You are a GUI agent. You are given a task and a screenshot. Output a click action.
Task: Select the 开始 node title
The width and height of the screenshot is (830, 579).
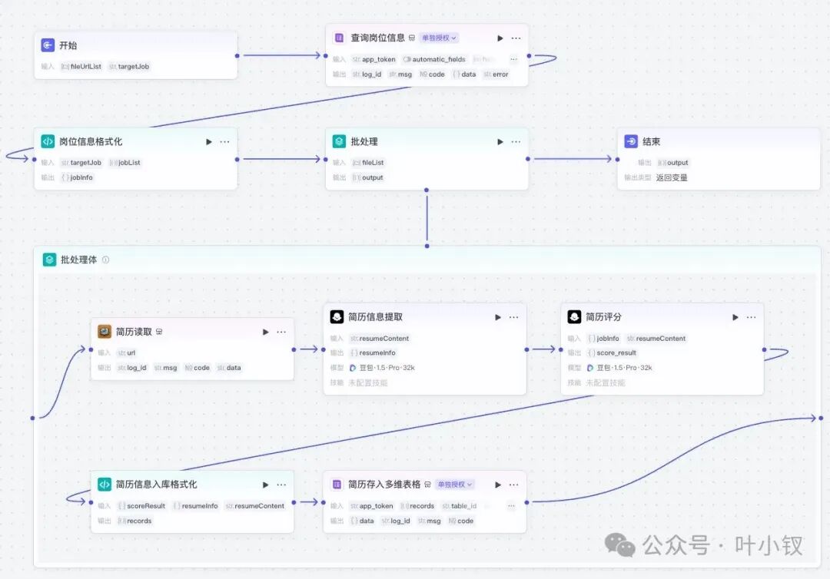point(68,45)
